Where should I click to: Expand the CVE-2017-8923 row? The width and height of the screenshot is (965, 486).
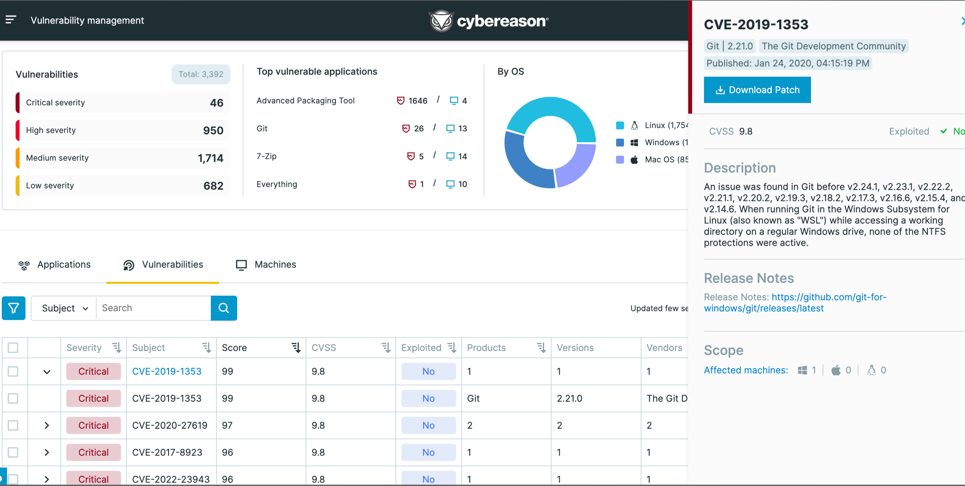(x=46, y=452)
